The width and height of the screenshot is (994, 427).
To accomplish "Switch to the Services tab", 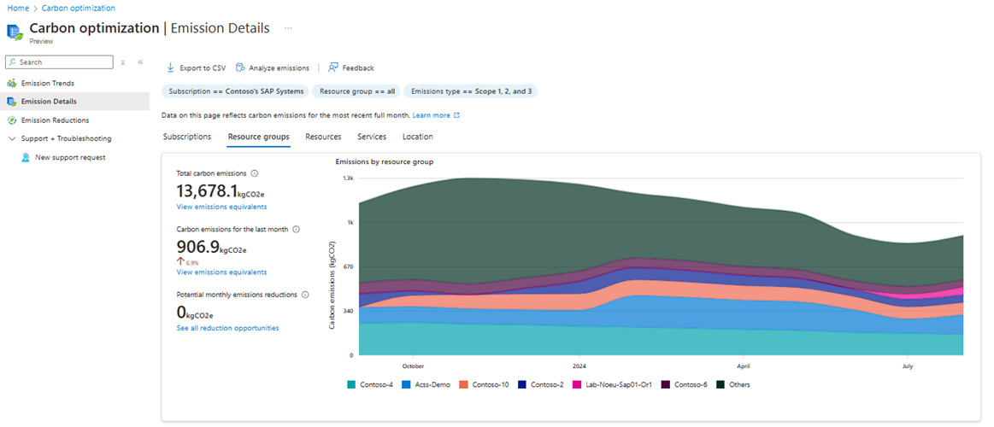I will pos(371,137).
